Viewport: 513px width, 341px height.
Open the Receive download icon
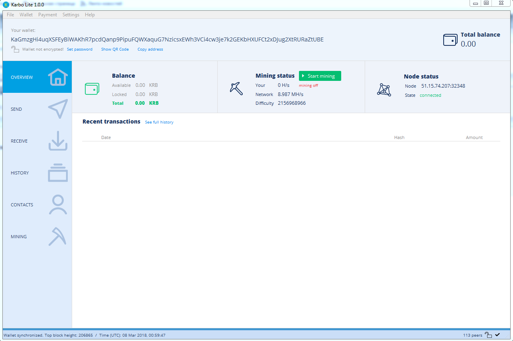click(58, 141)
